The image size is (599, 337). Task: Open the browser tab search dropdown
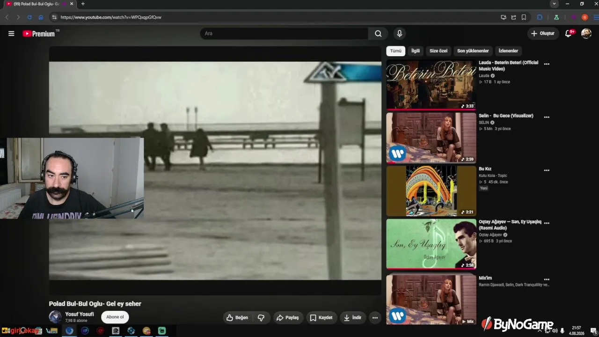554,4
